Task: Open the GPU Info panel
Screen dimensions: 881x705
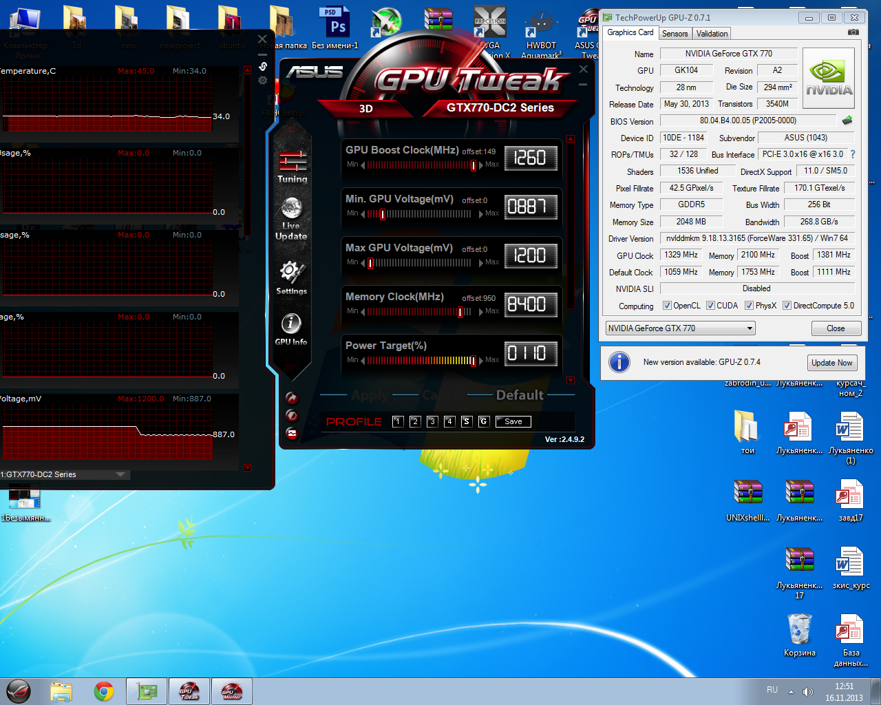Action: coord(291,329)
